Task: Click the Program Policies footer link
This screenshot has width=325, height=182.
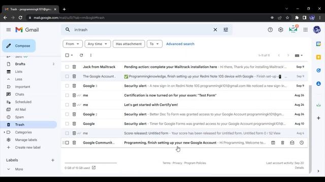Action: [195, 163]
